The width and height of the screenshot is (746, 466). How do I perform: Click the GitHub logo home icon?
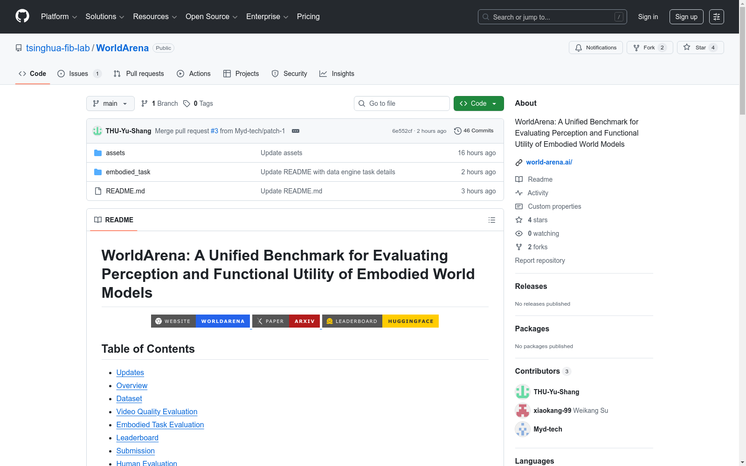click(x=22, y=16)
